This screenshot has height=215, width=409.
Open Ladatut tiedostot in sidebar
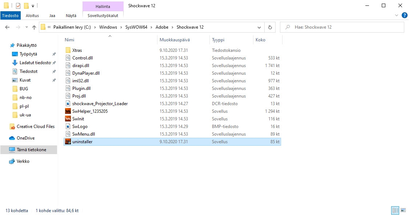pyautogui.click(x=35, y=63)
